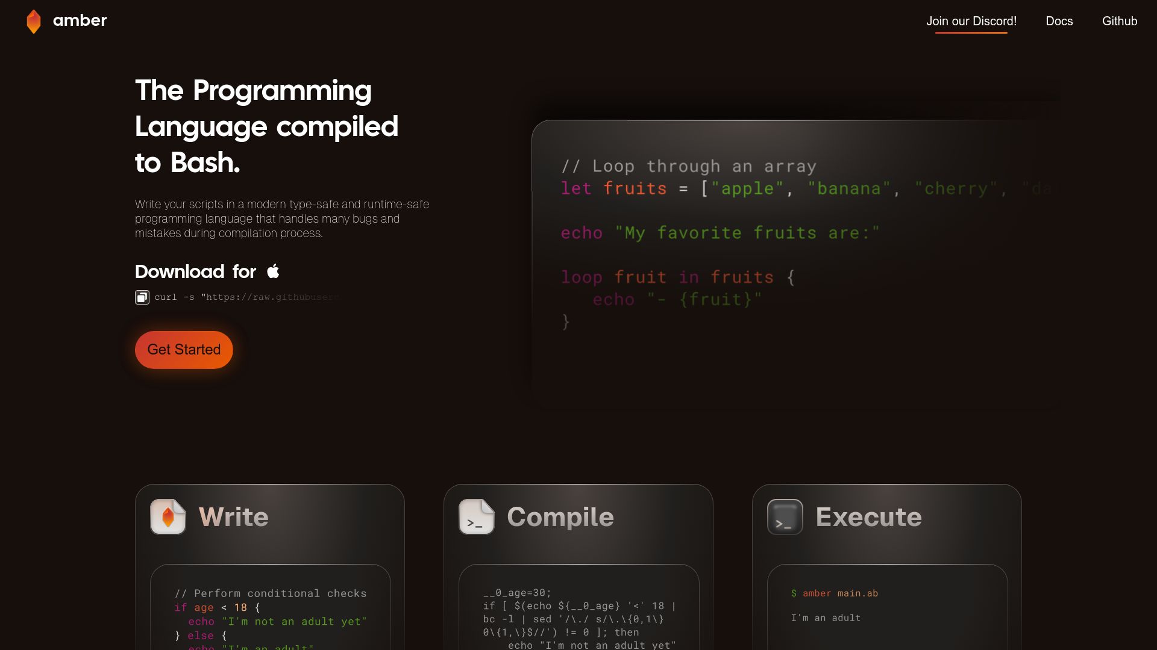Open the Join our Discord! link
This screenshot has width=1157, height=650.
(971, 21)
